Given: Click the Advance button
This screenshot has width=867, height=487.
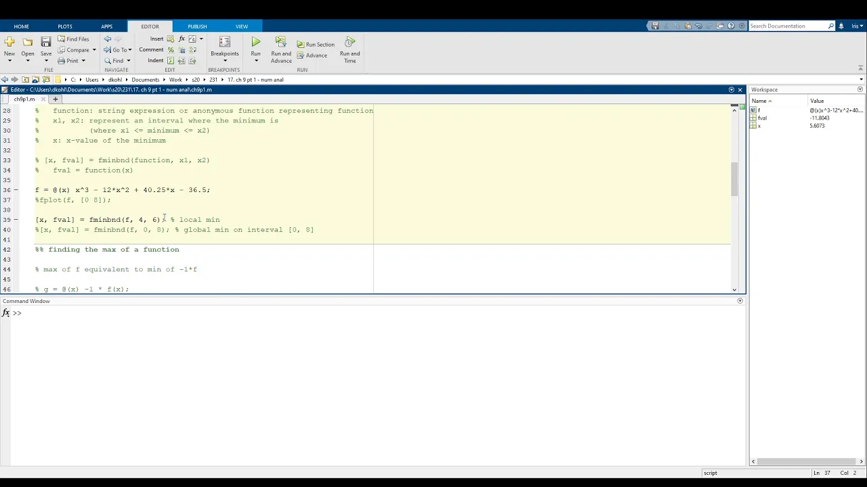Looking at the screenshot, I should click(312, 55).
